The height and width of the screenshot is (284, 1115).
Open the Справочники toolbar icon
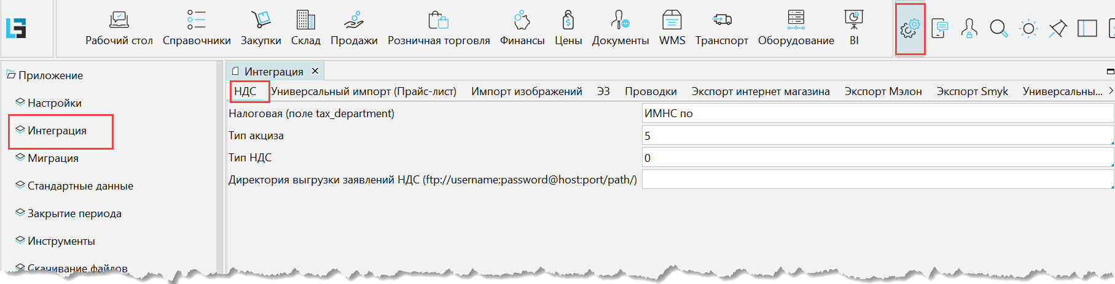[x=197, y=28]
